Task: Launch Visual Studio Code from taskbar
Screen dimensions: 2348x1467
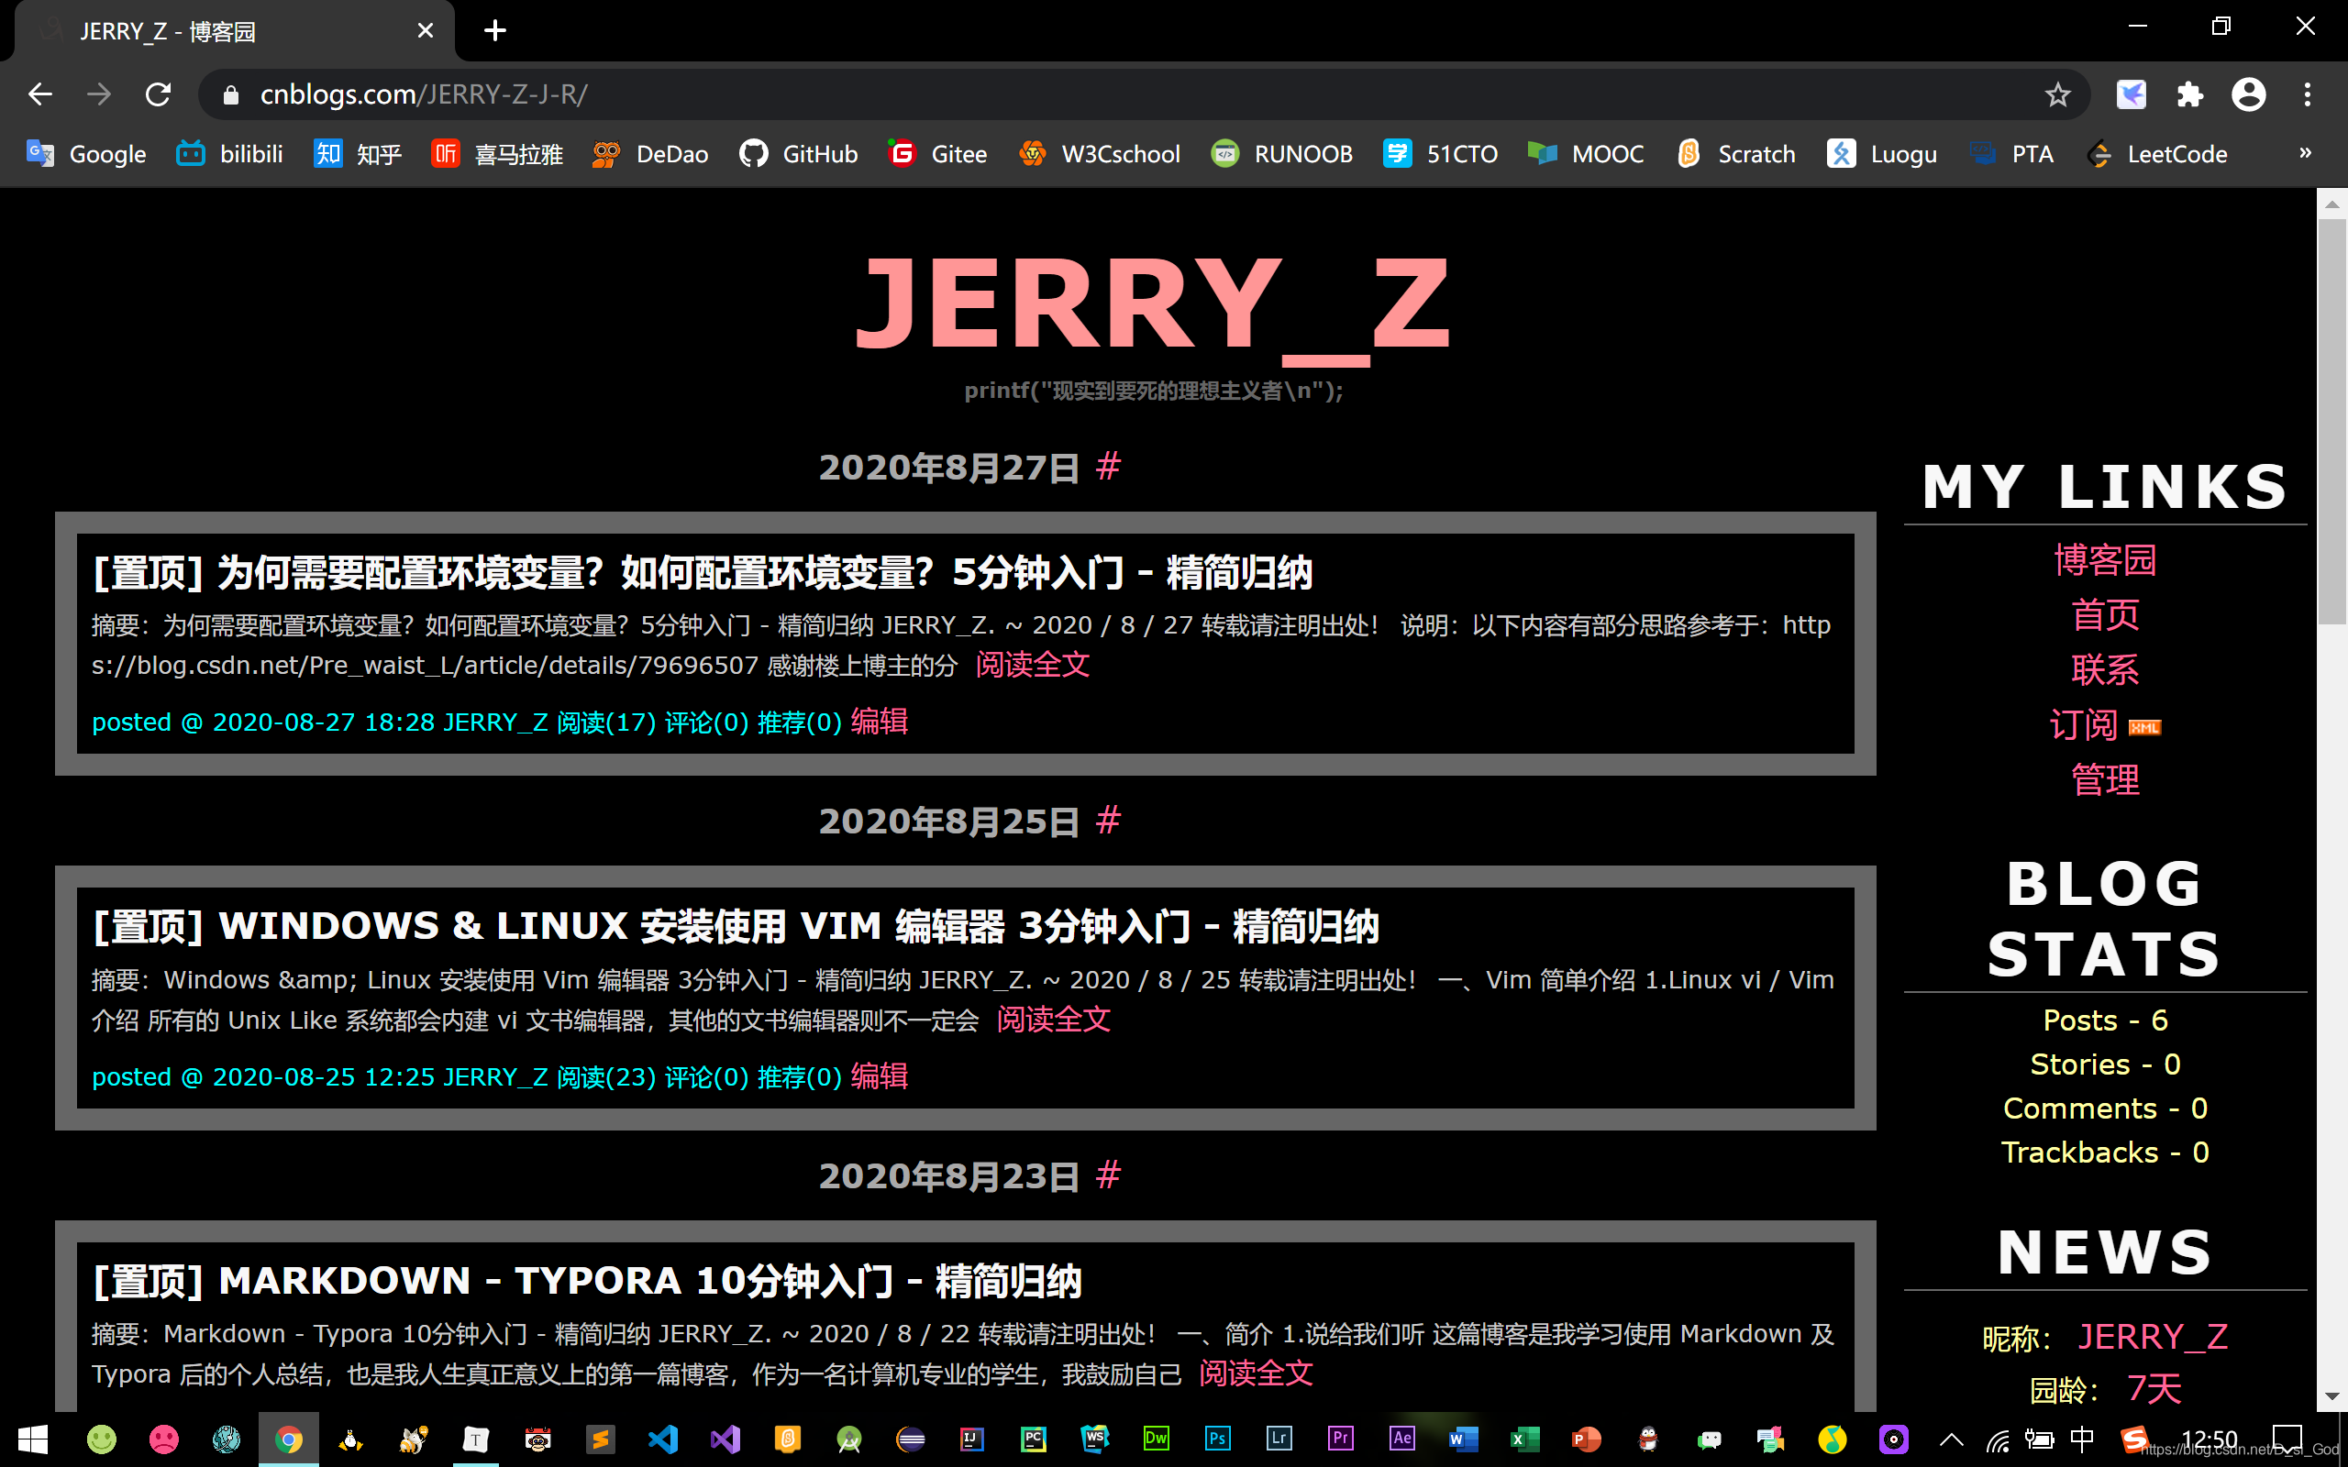Action: click(663, 1439)
